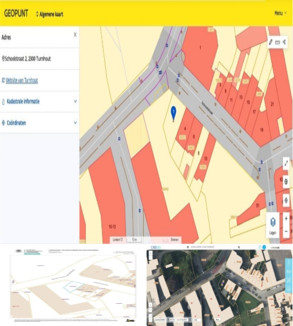This screenshot has width=293, height=326.
Task: Click the share map icon
Action: [x=284, y=42]
